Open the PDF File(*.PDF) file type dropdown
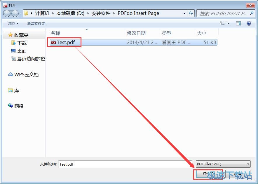The image size is (258, 184). point(223,164)
